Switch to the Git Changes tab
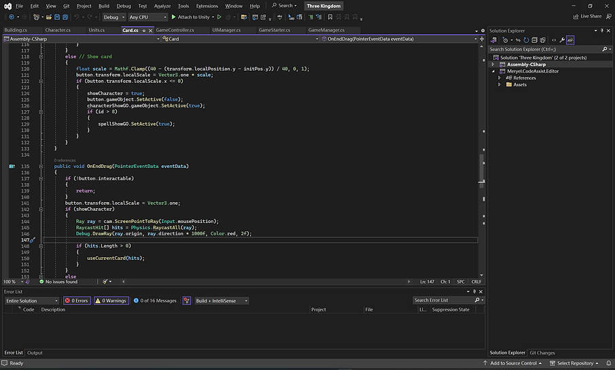Viewport: 615px width, 370px height. [542, 353]
